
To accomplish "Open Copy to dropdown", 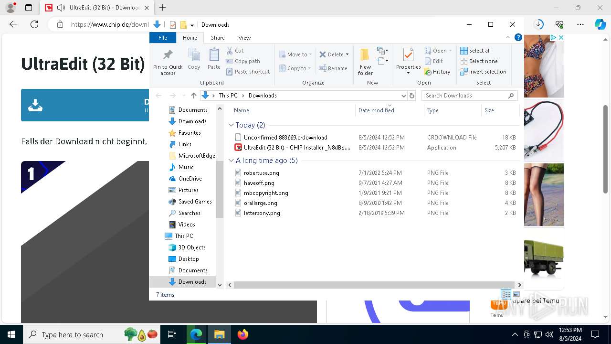I will 295,68.
